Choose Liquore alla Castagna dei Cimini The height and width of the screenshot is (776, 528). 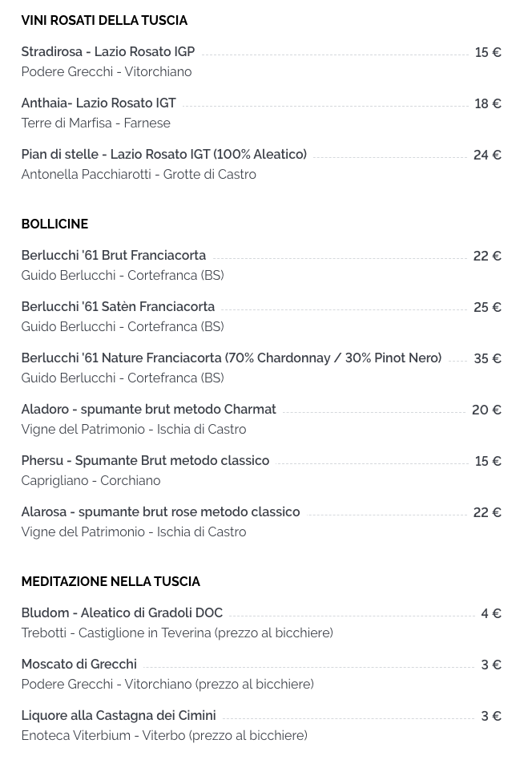[119, 716]
